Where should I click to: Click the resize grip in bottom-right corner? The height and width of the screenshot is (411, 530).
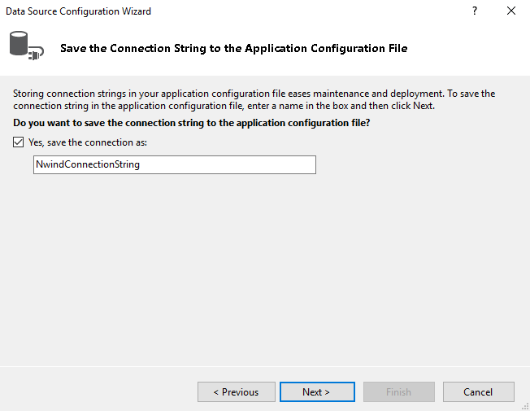tap(524, 405)
